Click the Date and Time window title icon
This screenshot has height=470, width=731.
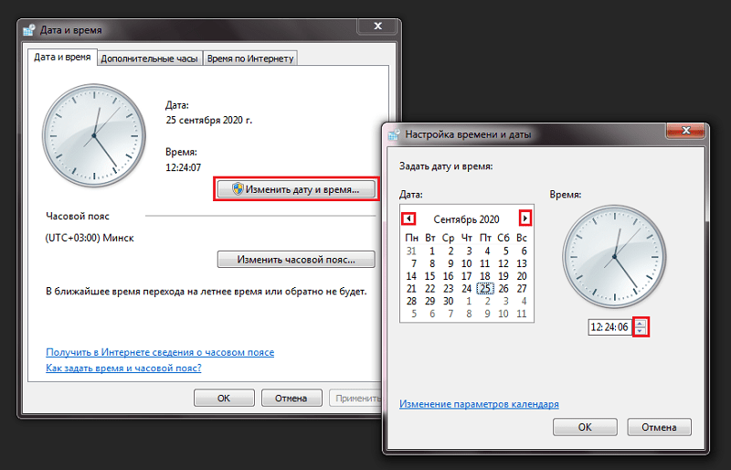pyautogui.click(x=29, y=30)
